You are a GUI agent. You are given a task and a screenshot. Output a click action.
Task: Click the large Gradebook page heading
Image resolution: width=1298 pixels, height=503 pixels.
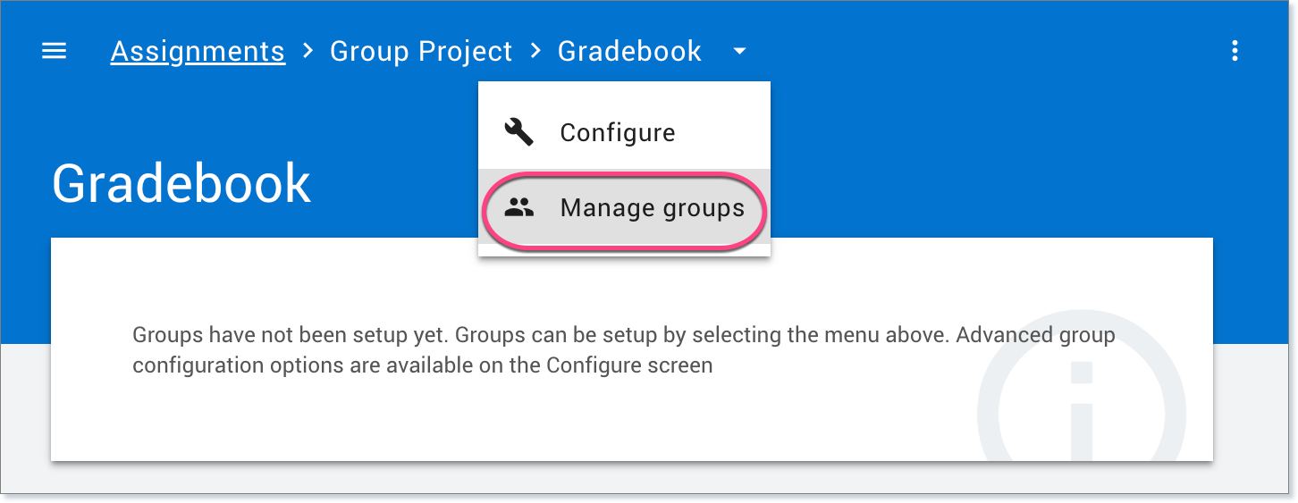(181, 184)
